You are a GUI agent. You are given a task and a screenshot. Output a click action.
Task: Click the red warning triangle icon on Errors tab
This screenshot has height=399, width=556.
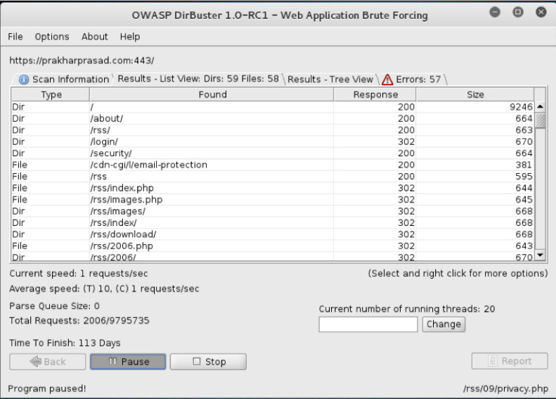(x=387, y=80)
